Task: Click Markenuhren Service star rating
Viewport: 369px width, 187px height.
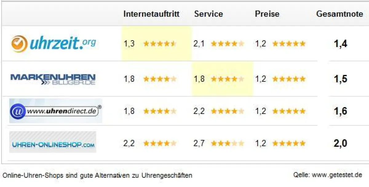Action: [227, 79]
